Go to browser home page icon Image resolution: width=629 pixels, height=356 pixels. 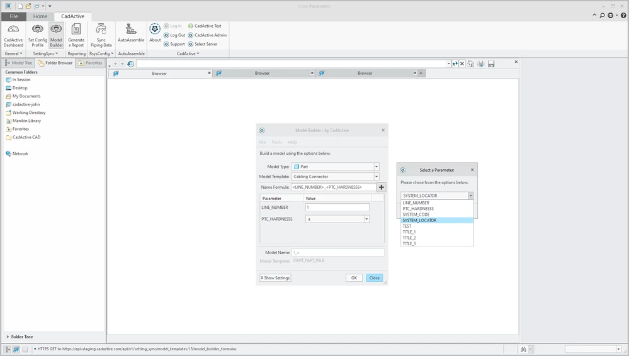point(470,64)
